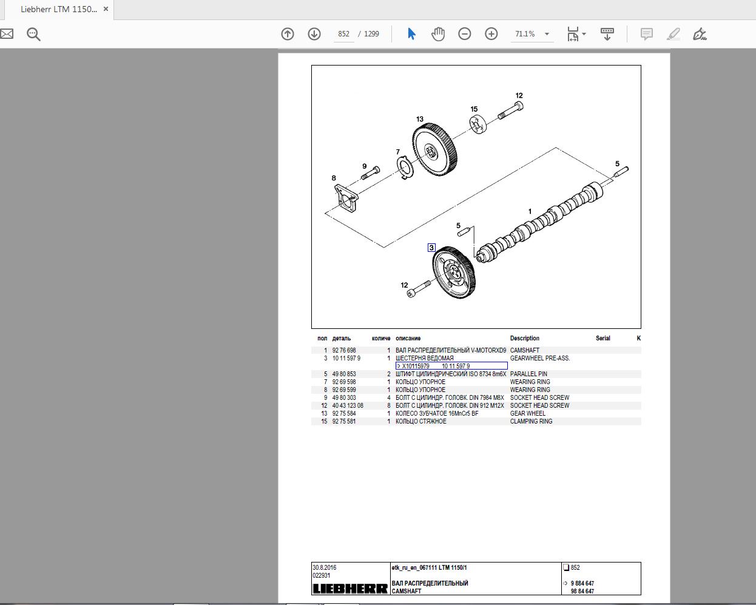Viewport: 756px width, 605px height.
Task: Click part number 92 69 599
Action: [344, 390]
